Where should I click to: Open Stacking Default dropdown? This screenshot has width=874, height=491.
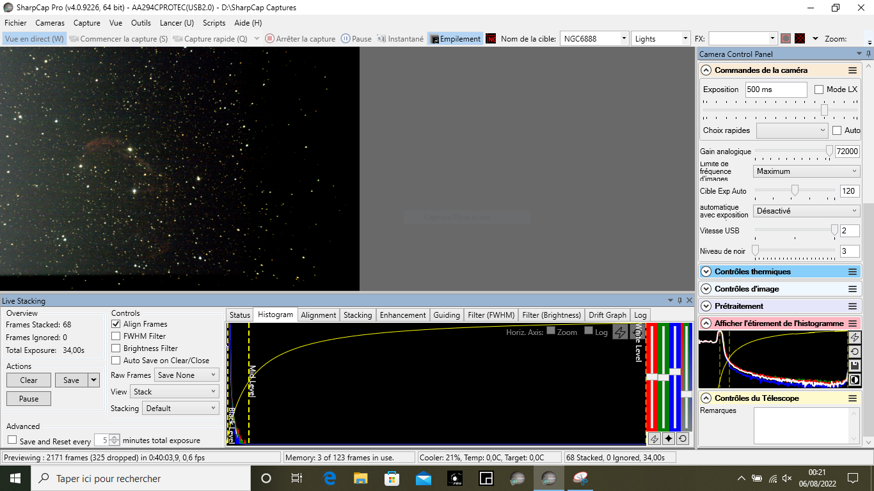180,409
